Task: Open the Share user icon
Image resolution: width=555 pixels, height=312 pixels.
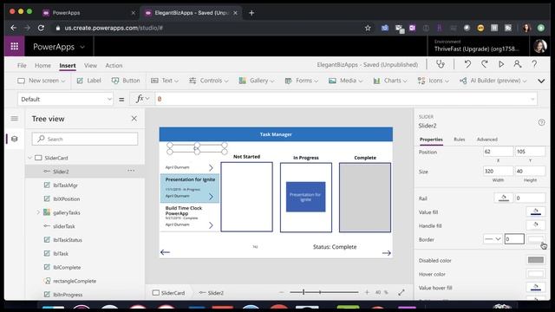Action: tap(518, 64)
